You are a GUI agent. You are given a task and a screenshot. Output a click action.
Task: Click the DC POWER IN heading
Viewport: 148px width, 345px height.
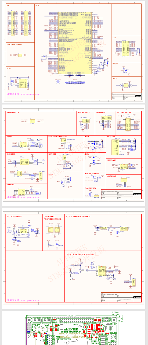(x=14, y=217)
